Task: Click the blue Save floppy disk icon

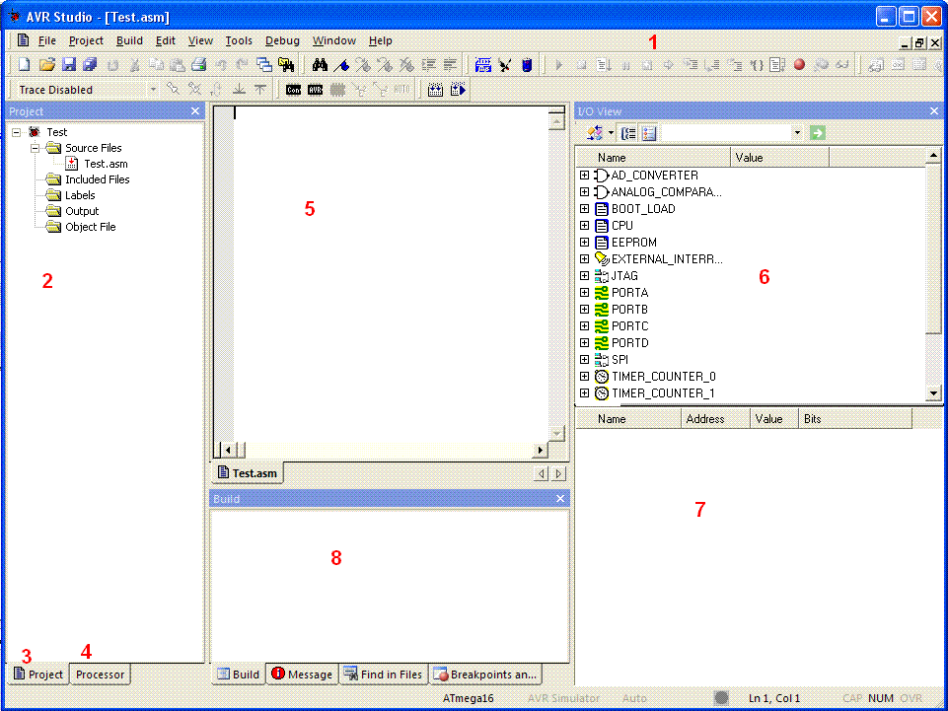Action: tap(69, 64)
